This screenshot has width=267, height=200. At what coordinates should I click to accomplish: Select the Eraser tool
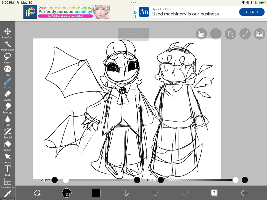pyautogui.click(x=8, y=96)
